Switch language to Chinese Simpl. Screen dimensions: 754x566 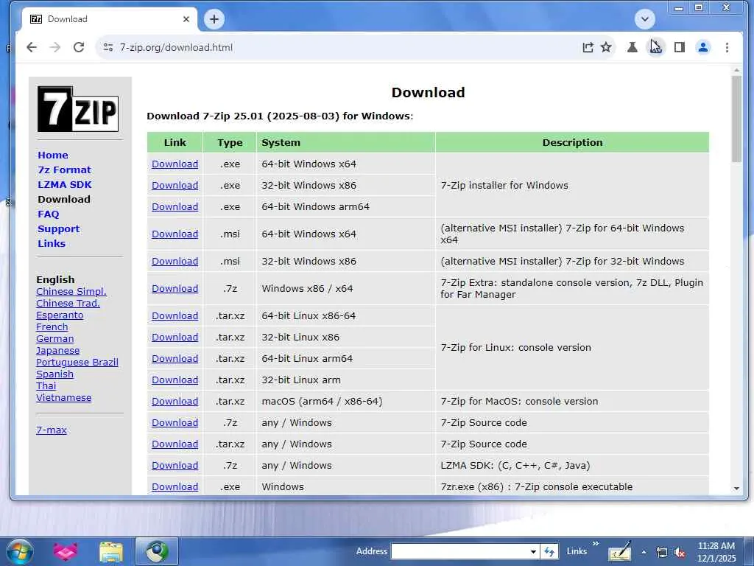[71, 292]
